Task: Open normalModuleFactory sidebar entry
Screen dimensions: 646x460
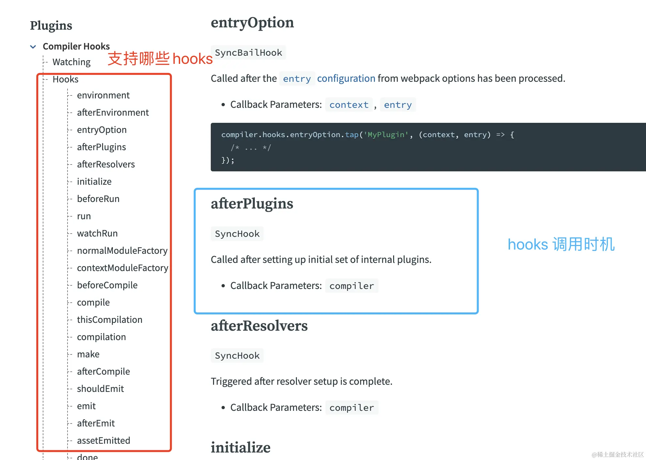Action: click(x=122, y=251)
